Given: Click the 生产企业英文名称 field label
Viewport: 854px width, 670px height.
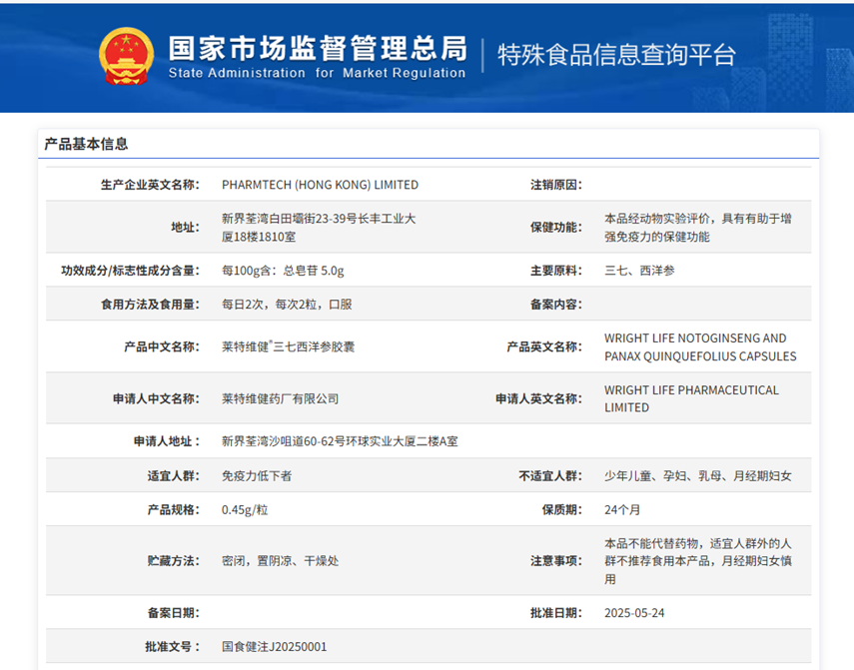Looking at the screenshot, I should (150, 185).
